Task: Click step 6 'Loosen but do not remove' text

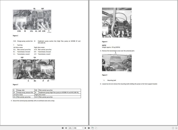Action: pos(130,84)
